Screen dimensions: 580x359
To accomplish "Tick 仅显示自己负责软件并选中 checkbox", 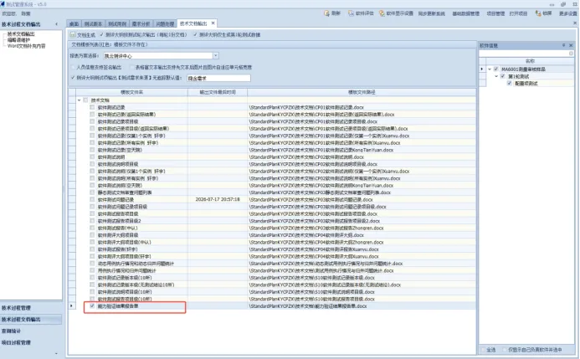I will coord(505,350).
